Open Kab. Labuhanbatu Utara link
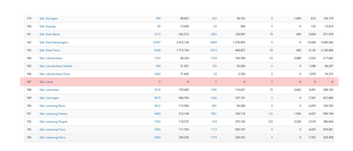Screen dimensions: 353x151 54,74
